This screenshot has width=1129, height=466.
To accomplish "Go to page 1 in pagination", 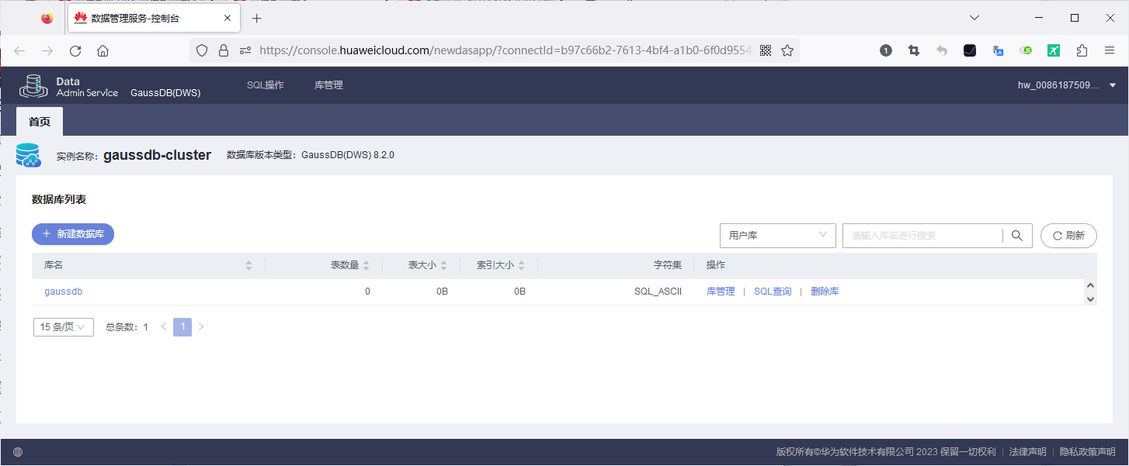I will pyautogui.click(x=182, y=327).
